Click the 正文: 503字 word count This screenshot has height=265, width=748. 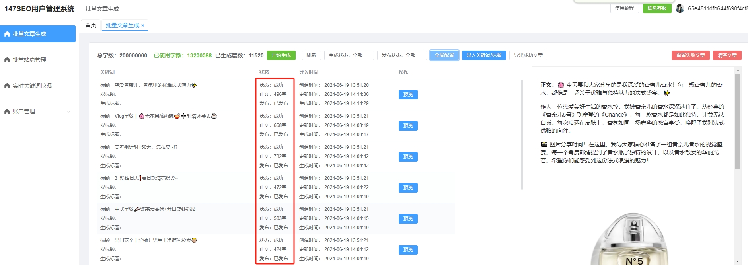[273, 218]
